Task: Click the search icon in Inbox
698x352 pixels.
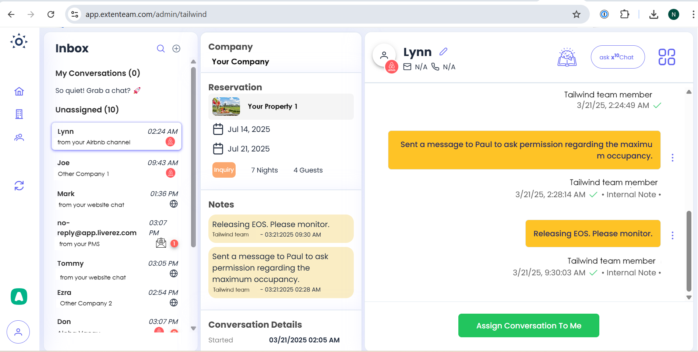Action: [161, 49]
